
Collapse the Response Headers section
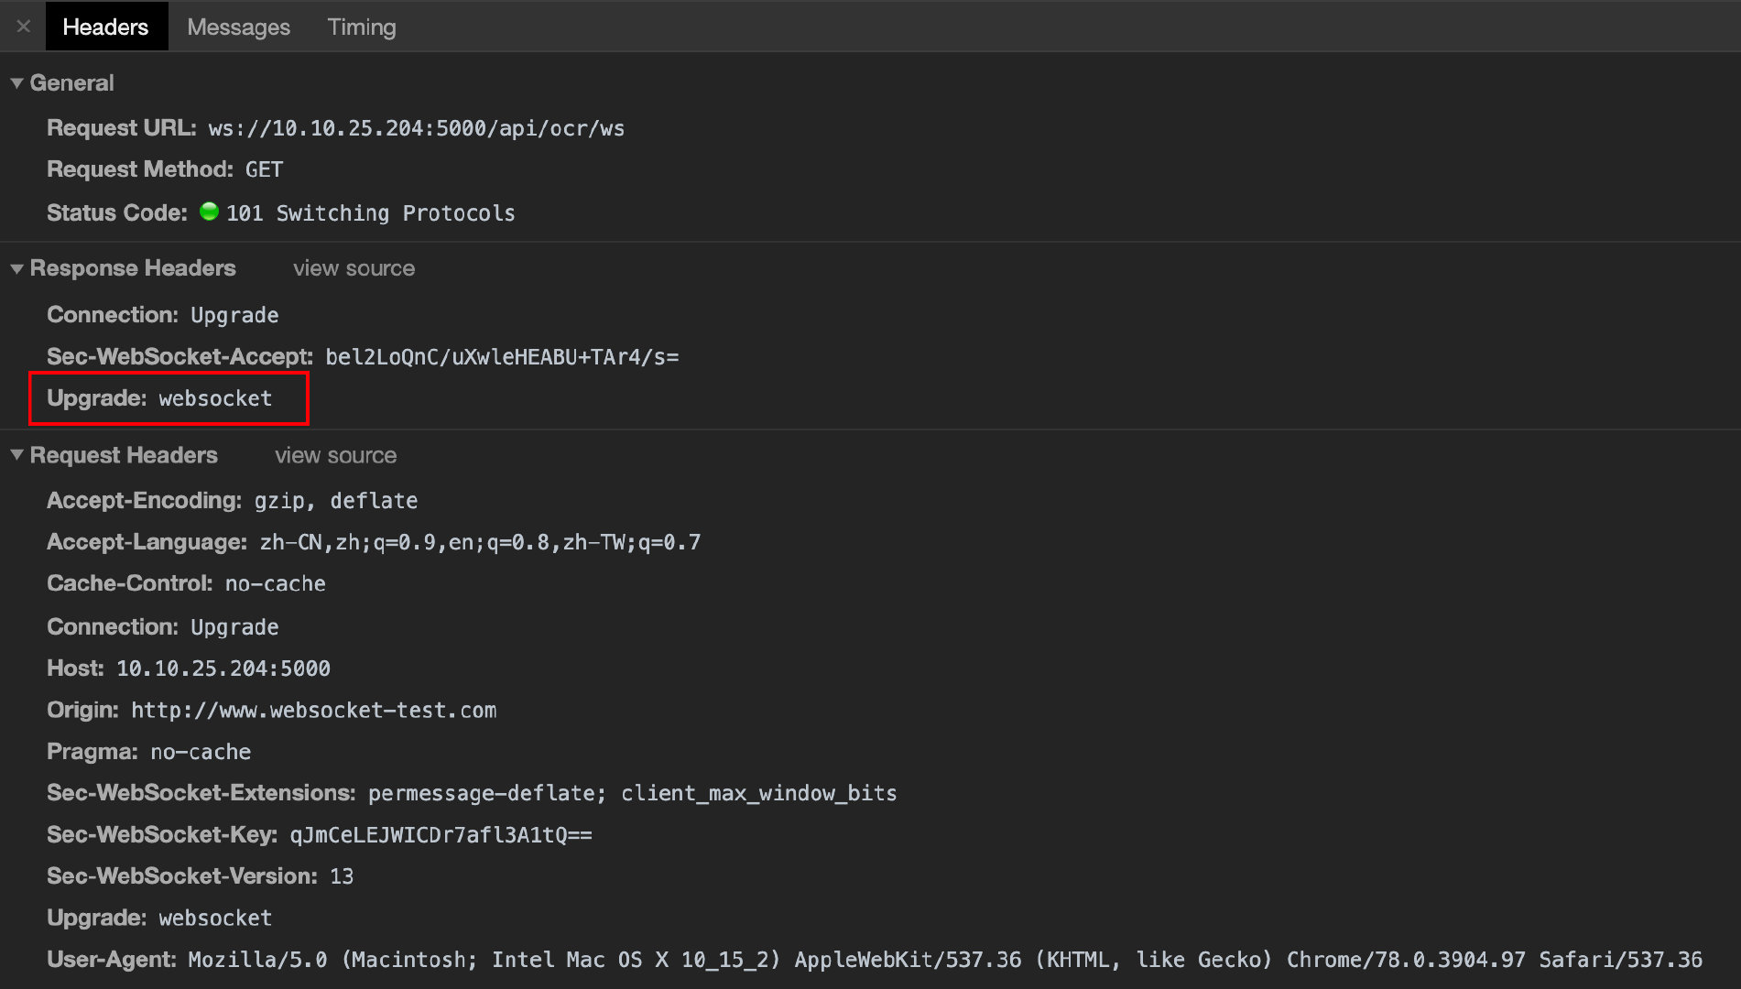(x=16, y=268)
